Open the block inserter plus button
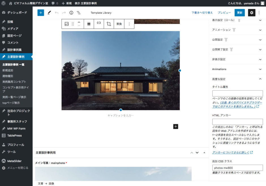Screen dimensions: 266x186 (41, 12)
